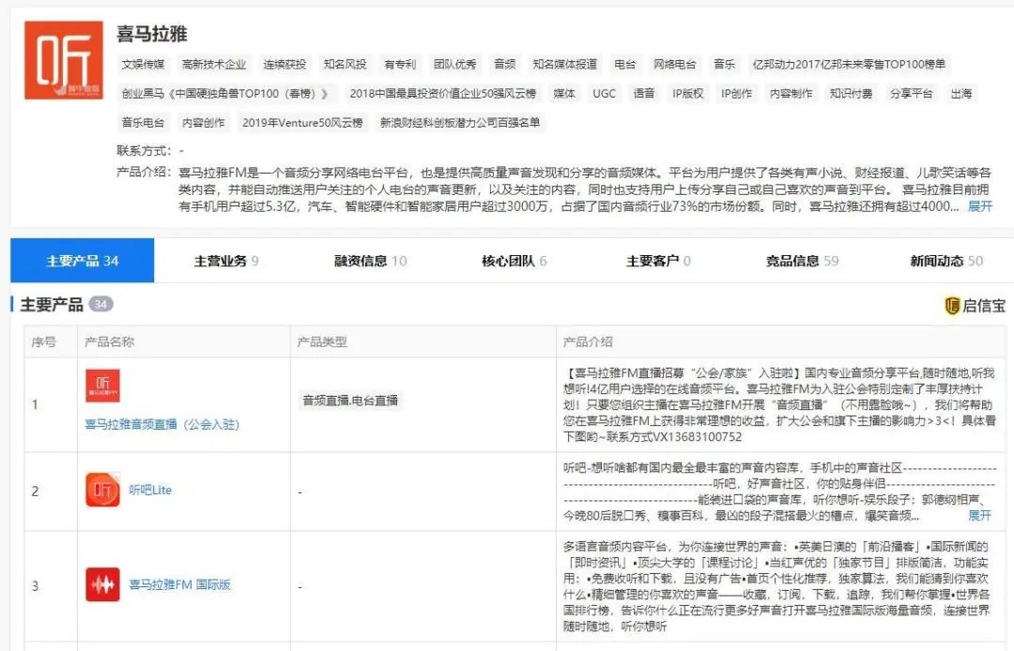Click the 音乐 tag

pyautogui.click(x=725, y=65)
